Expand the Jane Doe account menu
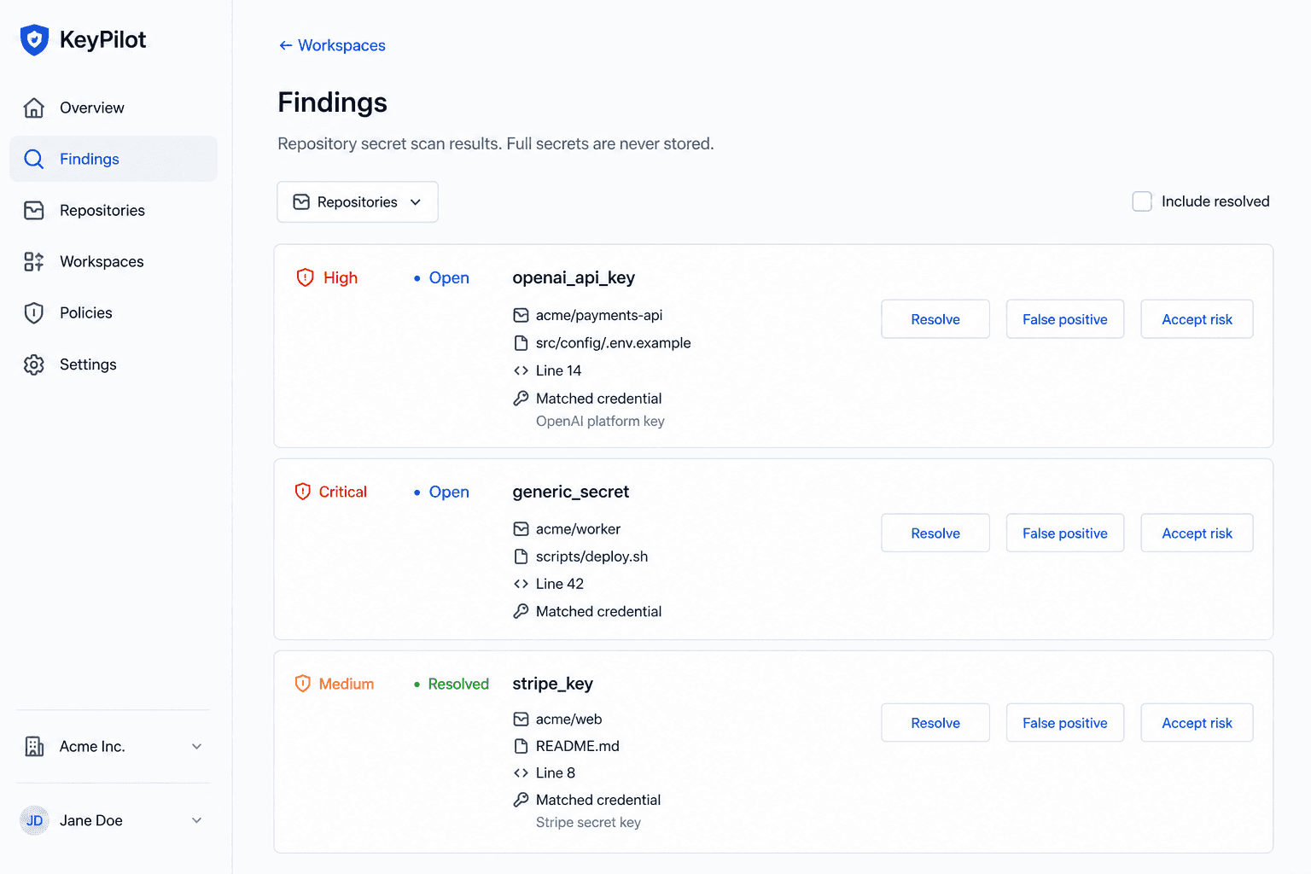1311x874 pixels. tap(114, 820)
